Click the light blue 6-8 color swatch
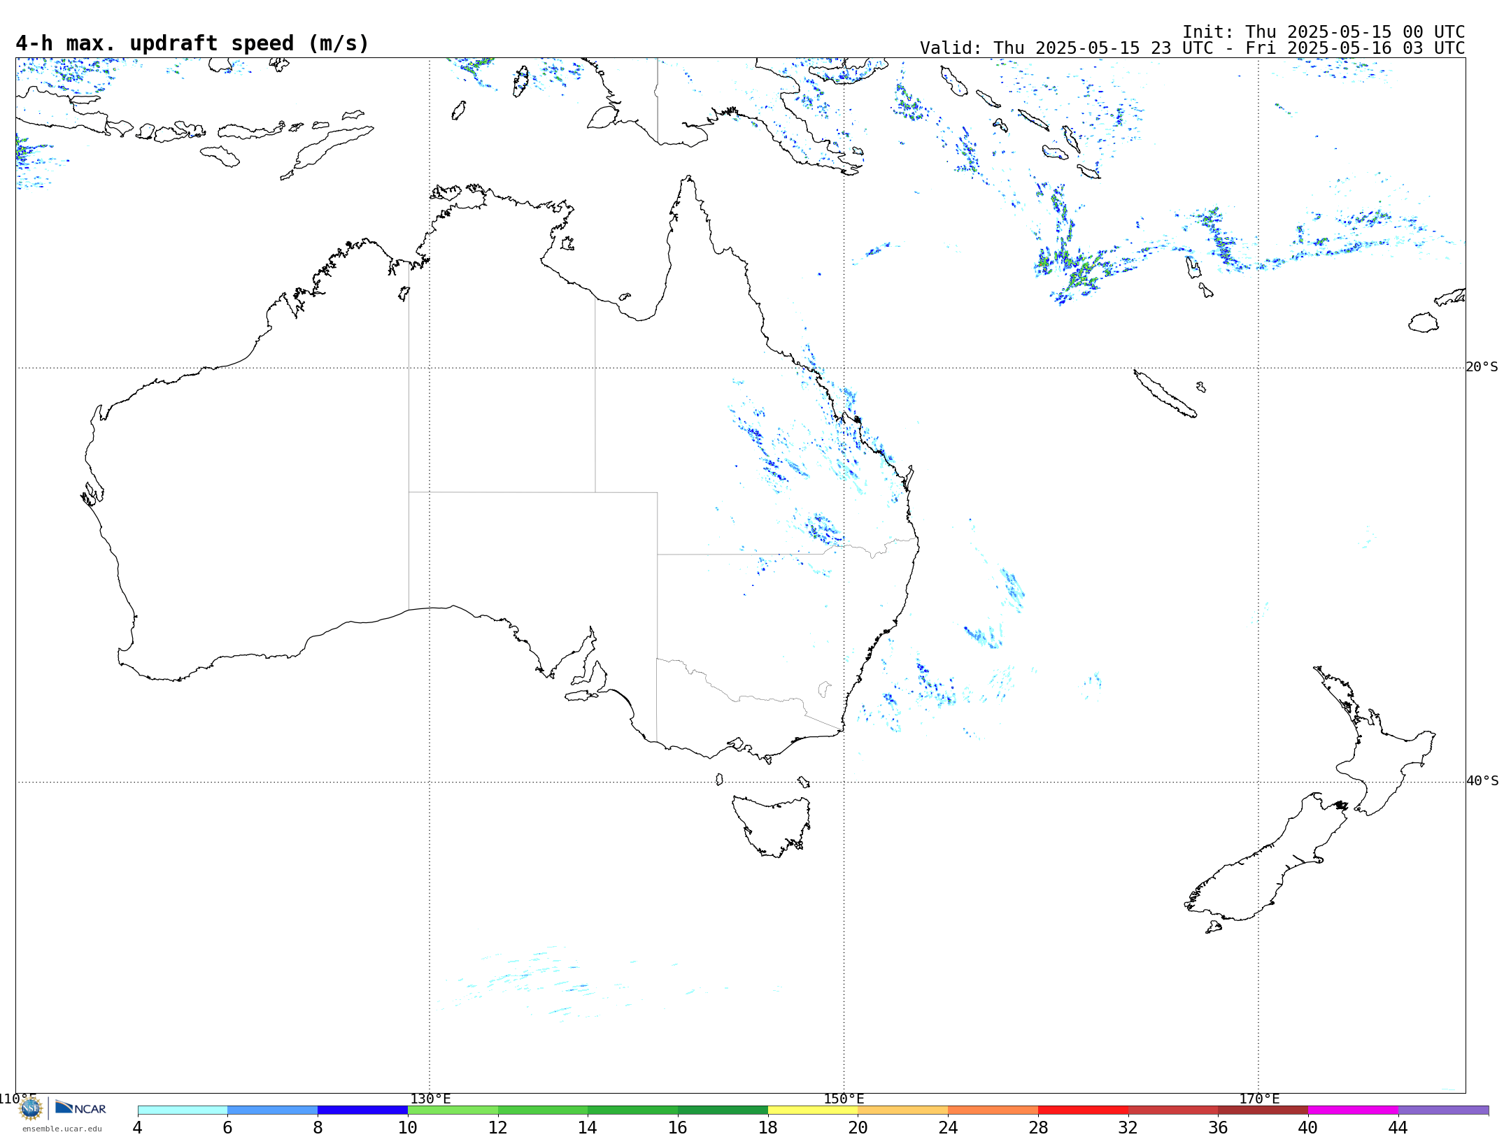This screenshot has height=1137, width=1511. 273,1110
